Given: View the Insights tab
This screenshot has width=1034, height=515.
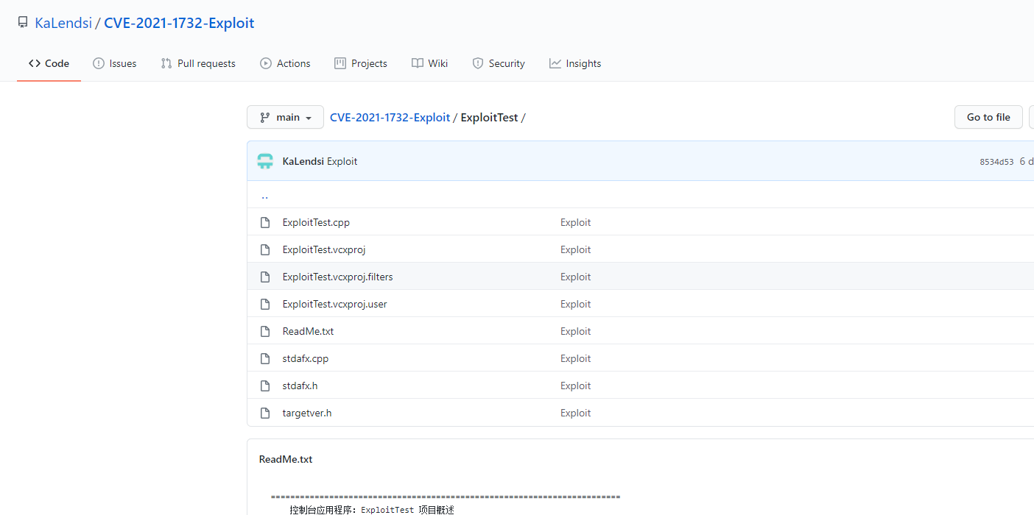Looking at the screenshot, I should coord(575,63).
